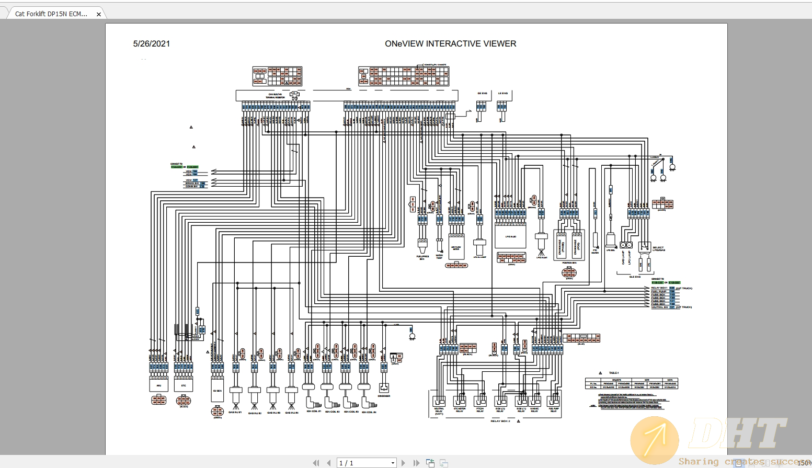The image size is (812, 468).
Task: Open the page number dropdown arrow
Action: click(393, 463)
